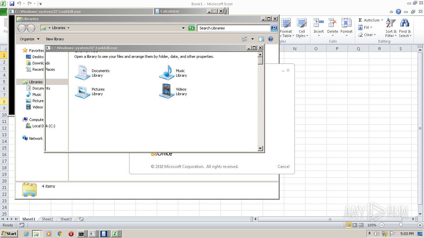Click the macro recording status bar icon
The width and height of the screenshot is (424, 238).
22,225
